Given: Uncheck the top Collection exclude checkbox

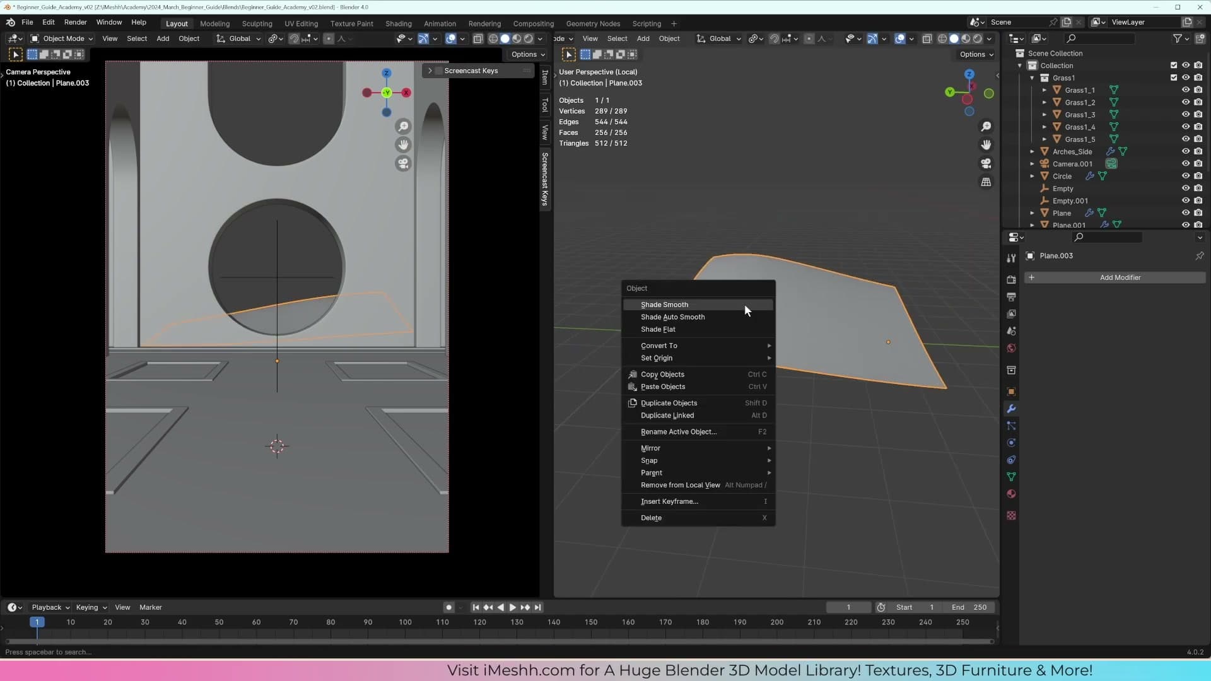Looking at the screenshot, I should click(x=1174, y=66).
